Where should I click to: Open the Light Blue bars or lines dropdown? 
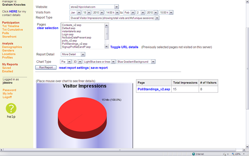point(99,62)
